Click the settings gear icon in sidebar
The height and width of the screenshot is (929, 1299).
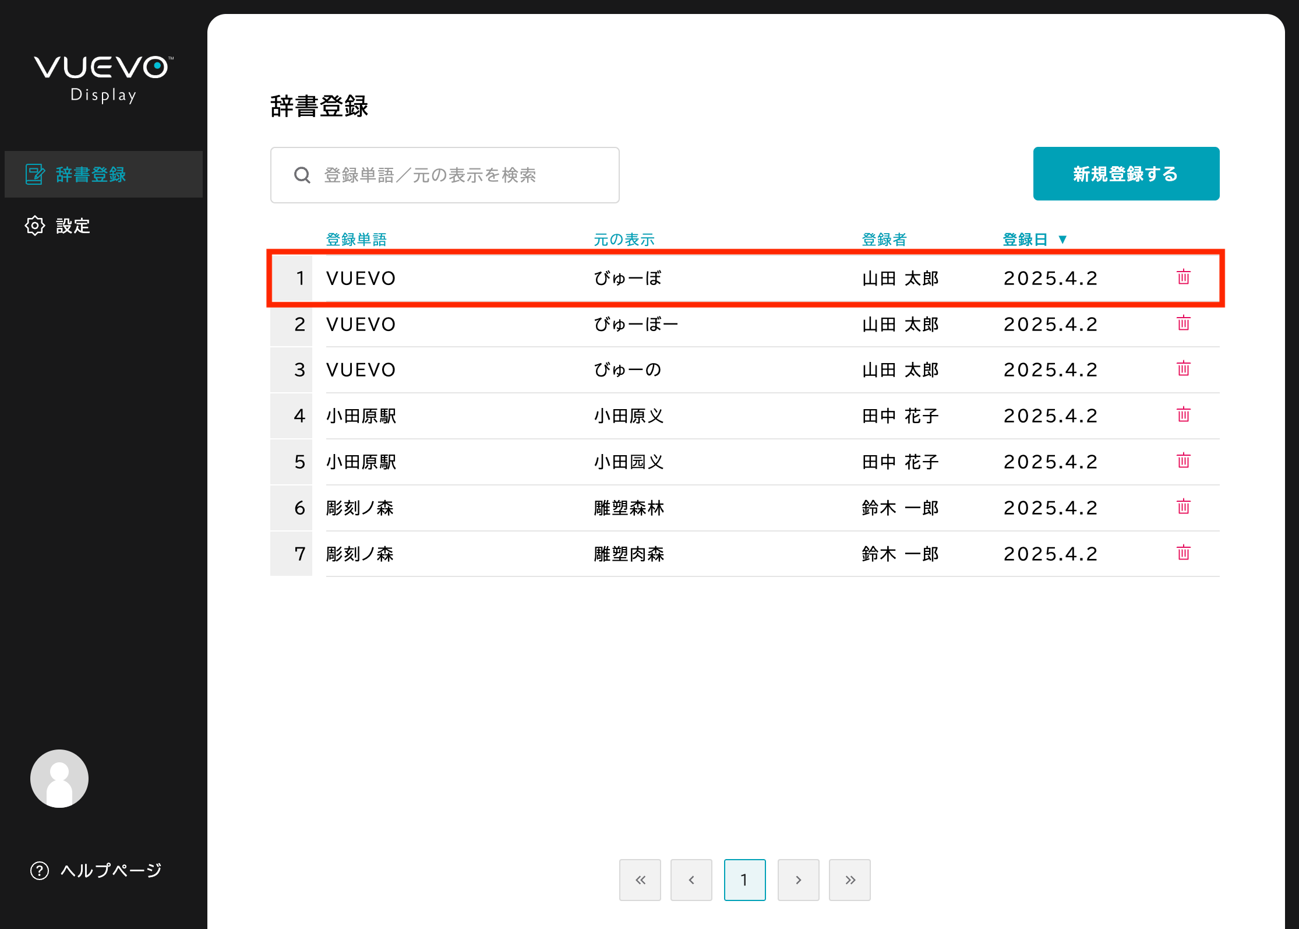click(x=34, y=226)
